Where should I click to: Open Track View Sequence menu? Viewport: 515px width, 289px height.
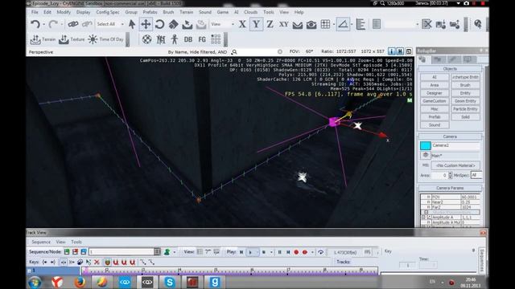click(41, 242)
